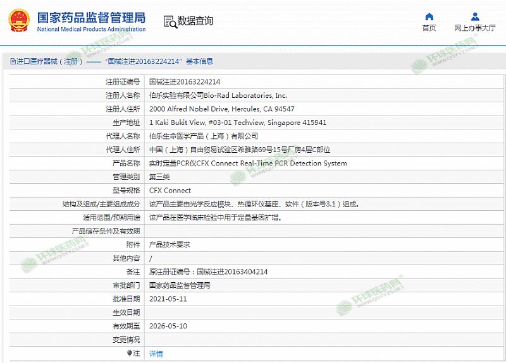Click the expiry date 2026-05-10
Viewport: 506px width, 363px height.
click(168, 326)
